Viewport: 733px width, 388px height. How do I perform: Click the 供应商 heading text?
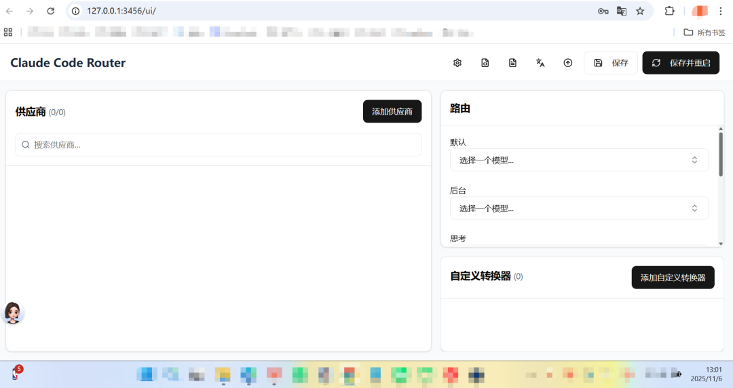coord(31,112)
